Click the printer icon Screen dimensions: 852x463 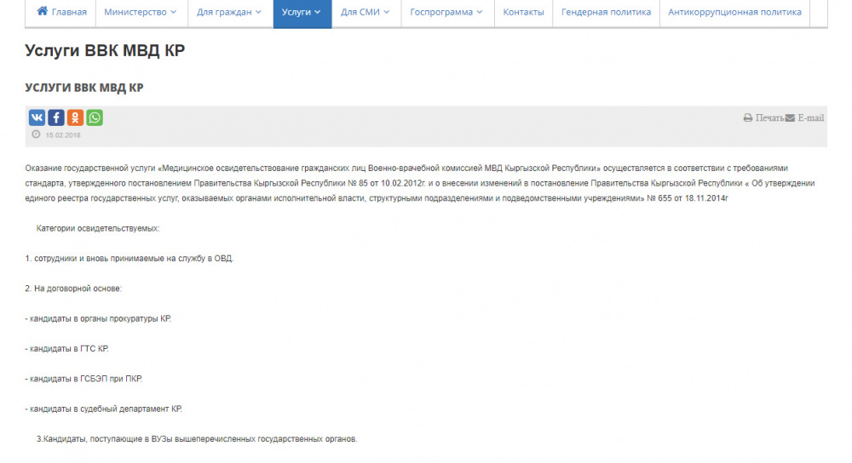pos(748,118)
